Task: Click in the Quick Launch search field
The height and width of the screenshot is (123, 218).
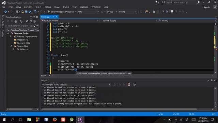Action: click(182, 2)
